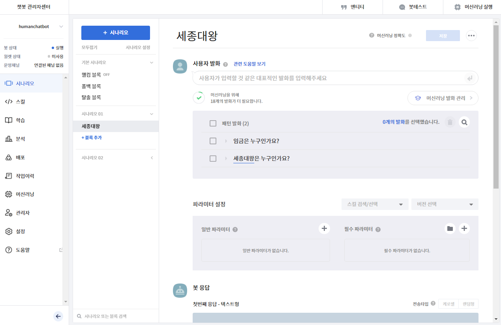Click help icon beside 필수 파라미터
The height and width of the screenshot is (325, 501).
pyautogui.click(x=378, y=229)
